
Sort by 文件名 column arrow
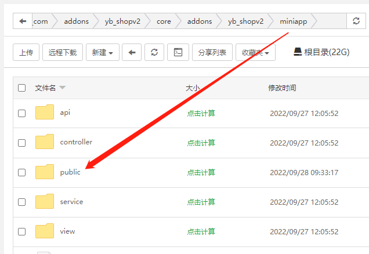point(62,88)
